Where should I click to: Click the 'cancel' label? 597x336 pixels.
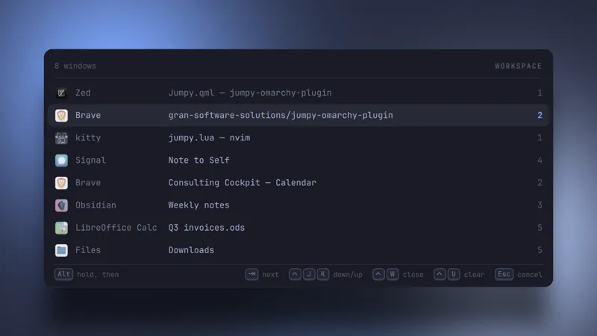[530, 275]
